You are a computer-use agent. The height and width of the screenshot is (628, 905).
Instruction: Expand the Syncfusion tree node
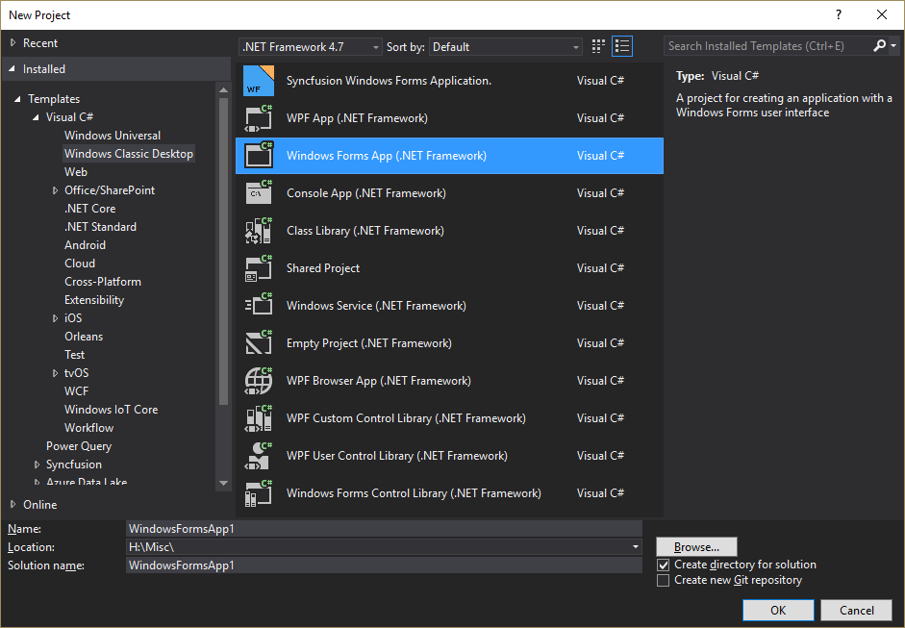[37, 465]
